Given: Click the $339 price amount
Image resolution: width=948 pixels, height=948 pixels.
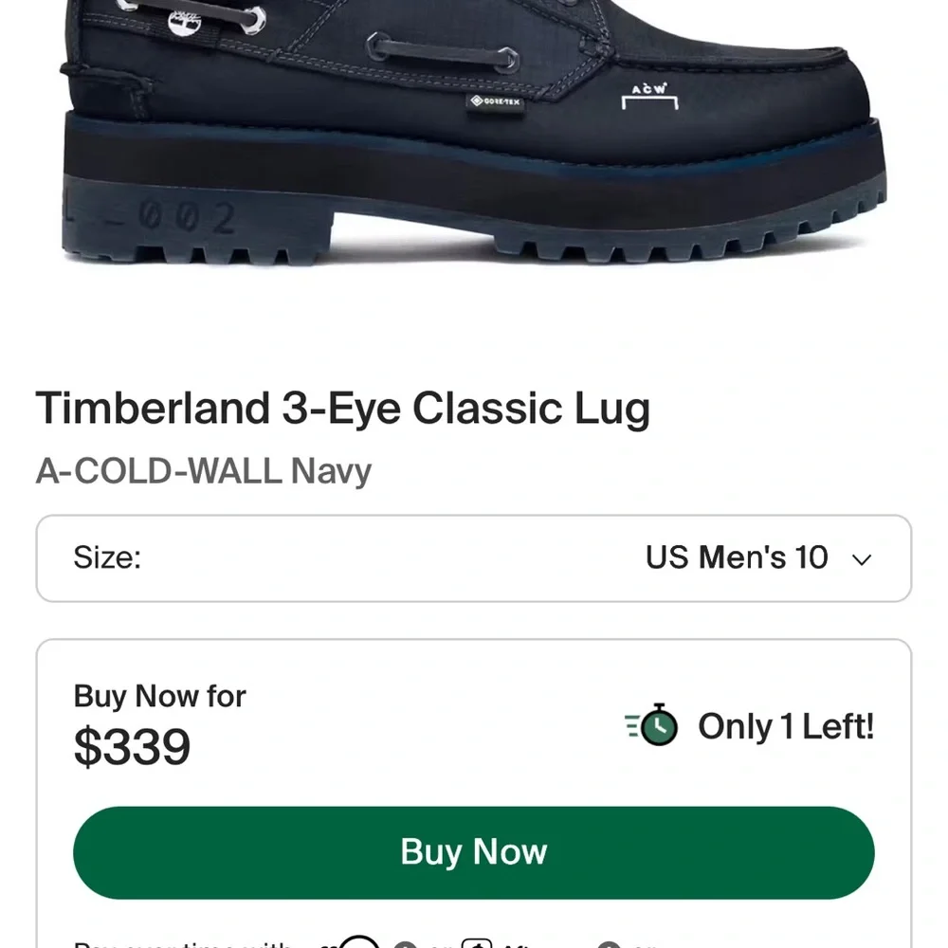Looking at the screenshot, I should pos(131,747).
